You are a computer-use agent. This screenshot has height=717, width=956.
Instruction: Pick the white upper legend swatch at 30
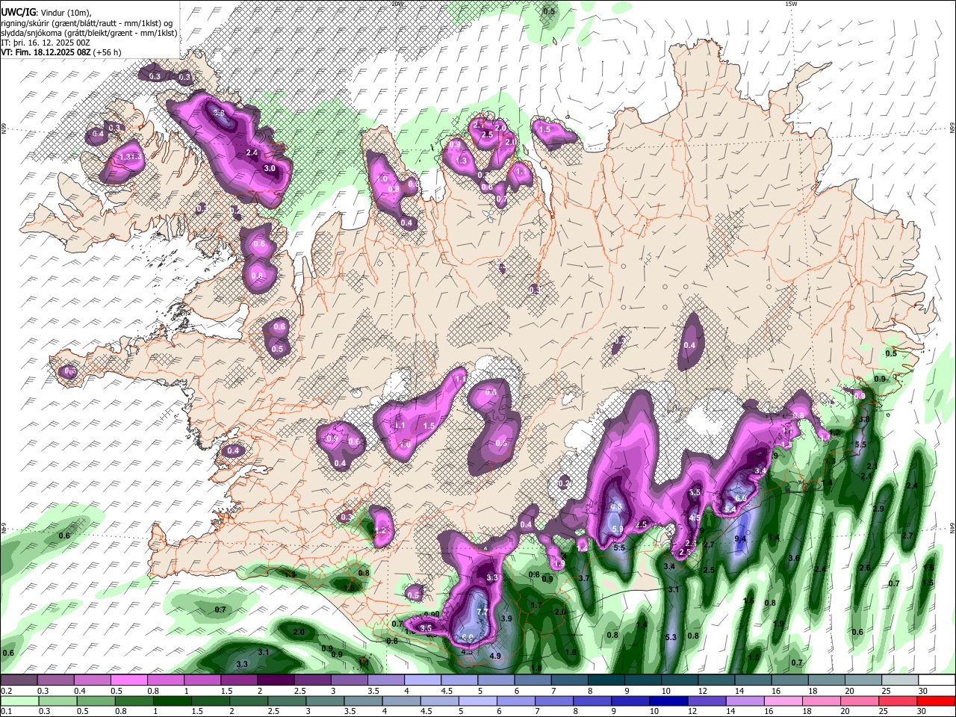[936, 680]
